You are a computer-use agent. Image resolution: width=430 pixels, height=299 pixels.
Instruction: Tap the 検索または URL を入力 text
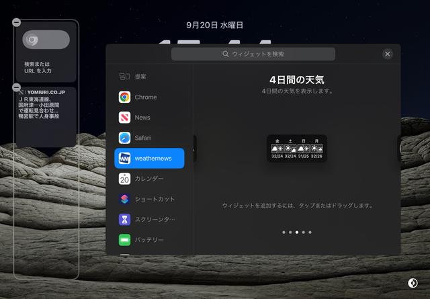(38, 67)
